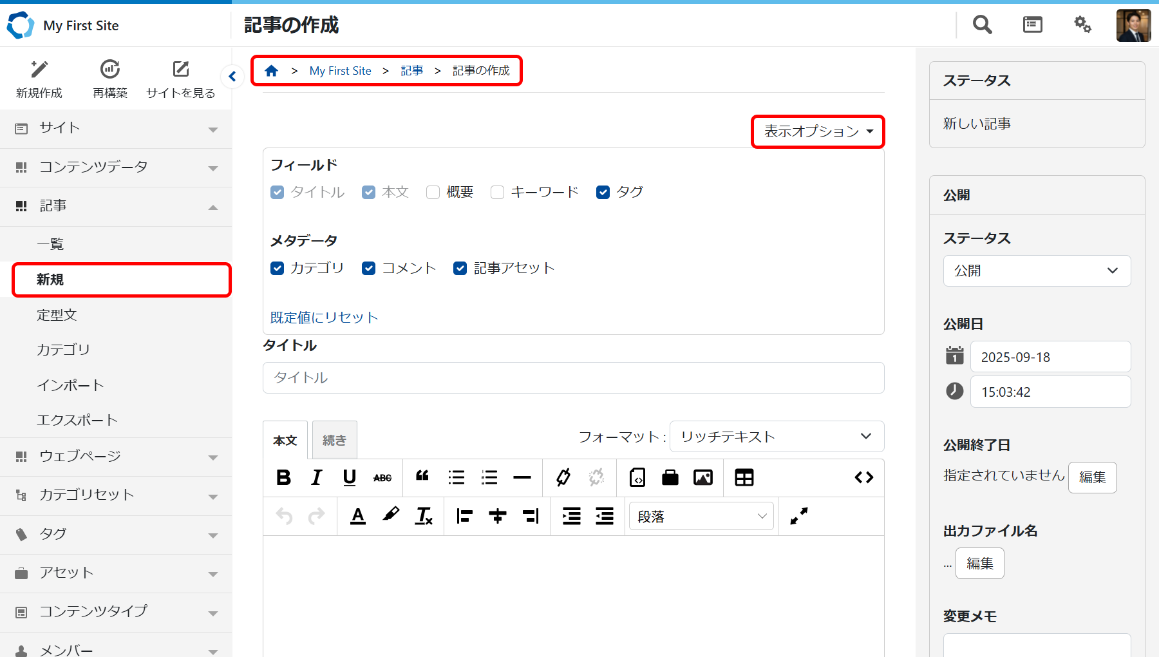The width and height of the screenshot is (1159, 657).
Task: Enable the 概要 checkbox
Action: (433, 193)
